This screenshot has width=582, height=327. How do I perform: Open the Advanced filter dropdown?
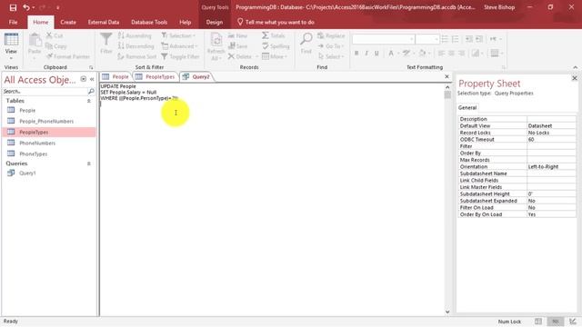179,46
